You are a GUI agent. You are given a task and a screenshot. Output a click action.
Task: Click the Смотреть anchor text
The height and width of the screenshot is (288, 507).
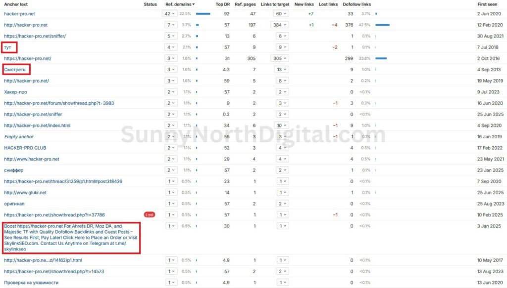pyautogui.click(x=15, y=70)
